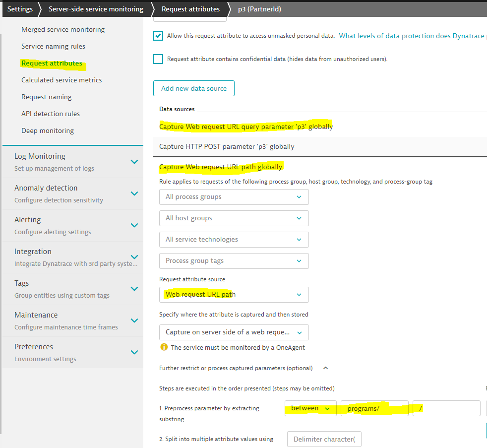
Task: Expand the Tags section chevron
Action: click(x=134, y=289)
